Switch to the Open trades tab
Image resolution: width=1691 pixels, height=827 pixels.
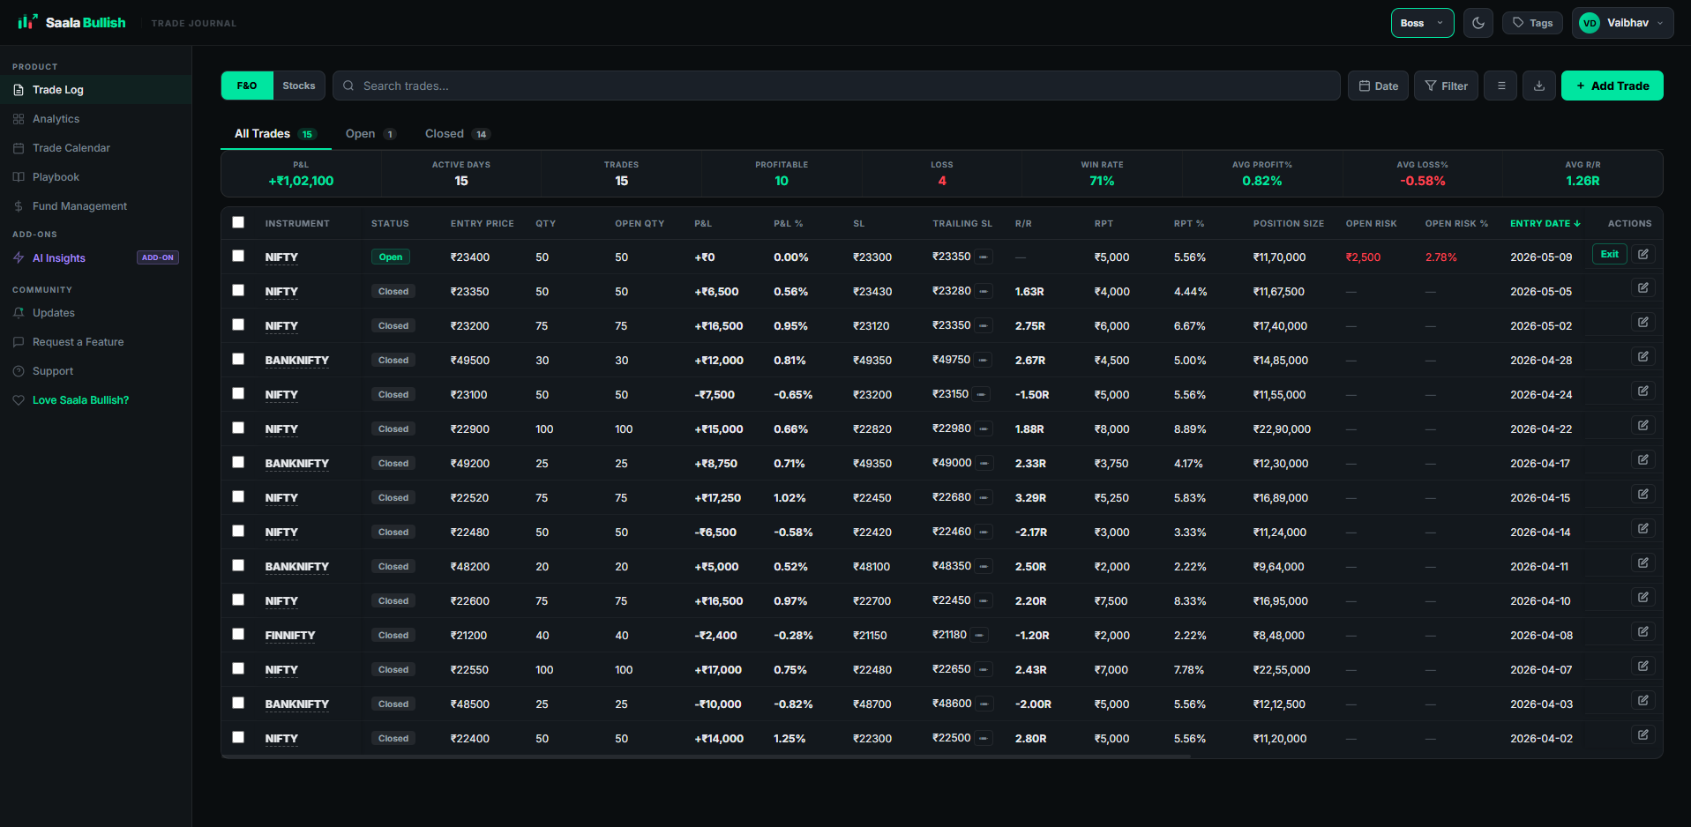click(x=370, y=134)
